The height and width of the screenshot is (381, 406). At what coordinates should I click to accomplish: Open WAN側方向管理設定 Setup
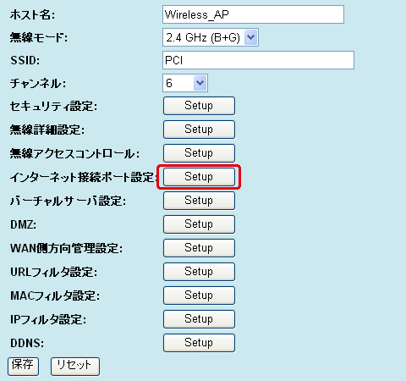[199, 248]
